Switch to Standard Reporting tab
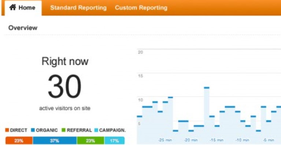Viewport: 281px width, 145px height. point(78,8)
